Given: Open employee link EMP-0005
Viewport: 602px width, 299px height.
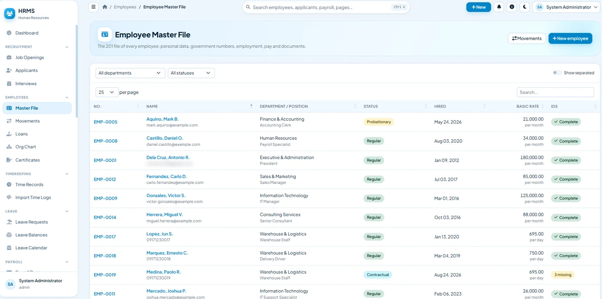Looking at the screenshot, I should click(105, 122).
